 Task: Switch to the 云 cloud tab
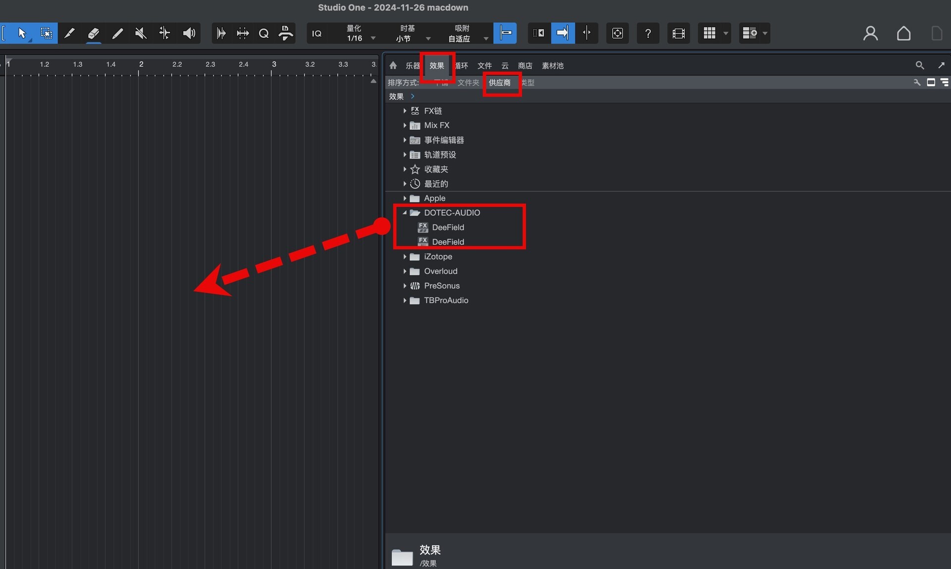505,65
